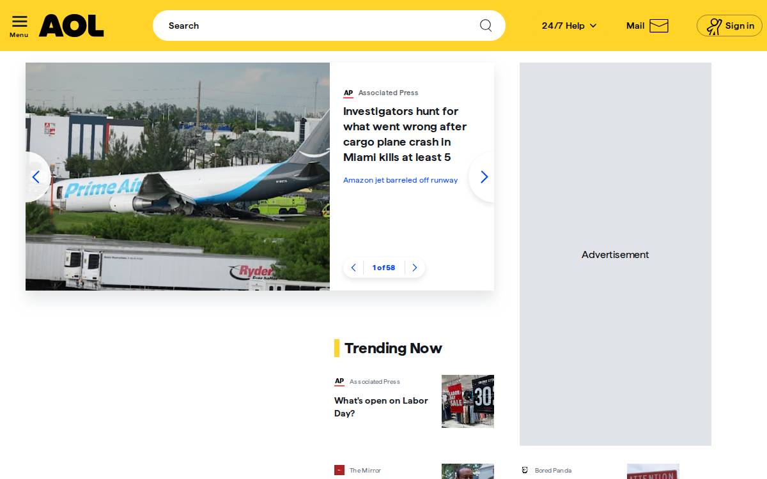Image resolution: width=767 pixels, height=479 pixels.
Task: Click the Sign in button
Action: pos(729,26)
